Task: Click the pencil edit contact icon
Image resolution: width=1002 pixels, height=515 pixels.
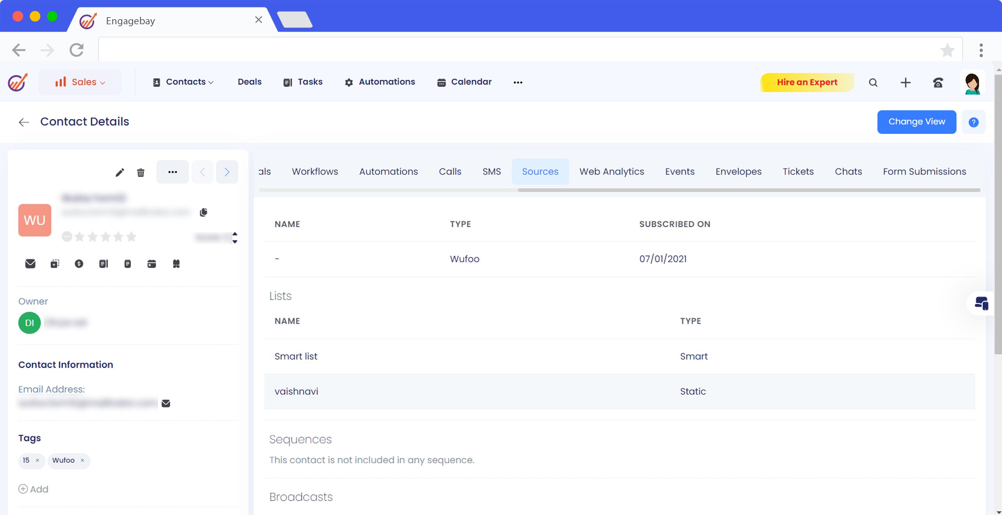Action: click(120, 172)
